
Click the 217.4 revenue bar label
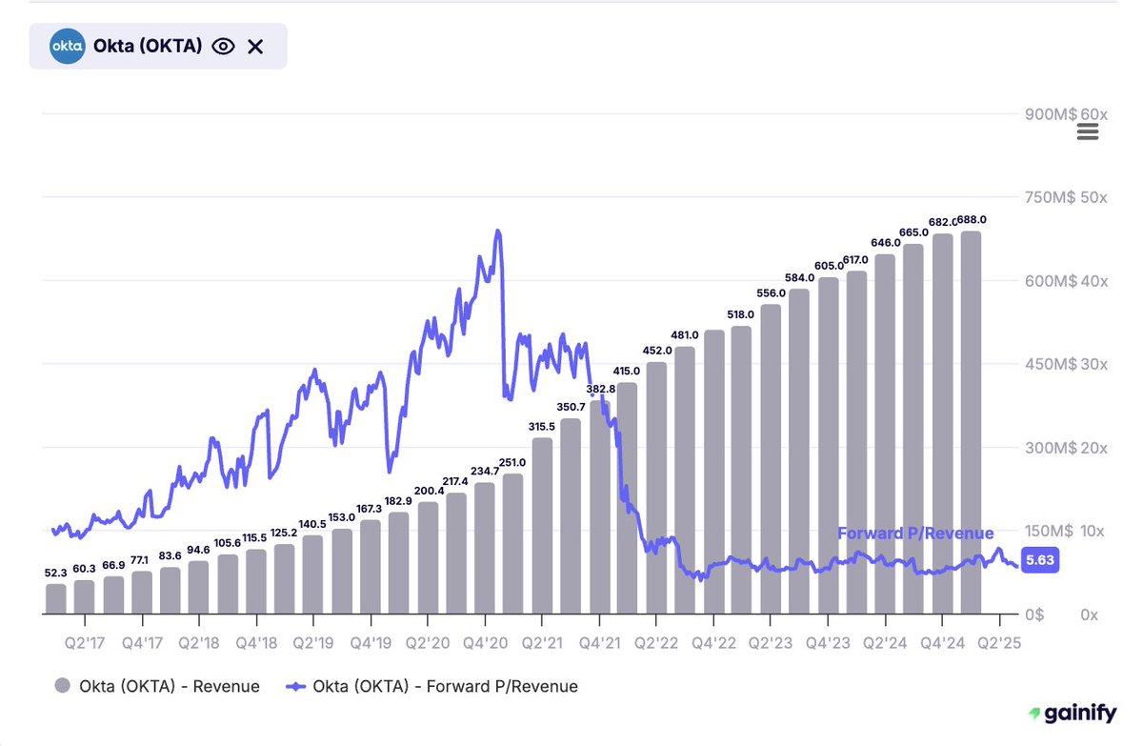[x=456, y=481]
